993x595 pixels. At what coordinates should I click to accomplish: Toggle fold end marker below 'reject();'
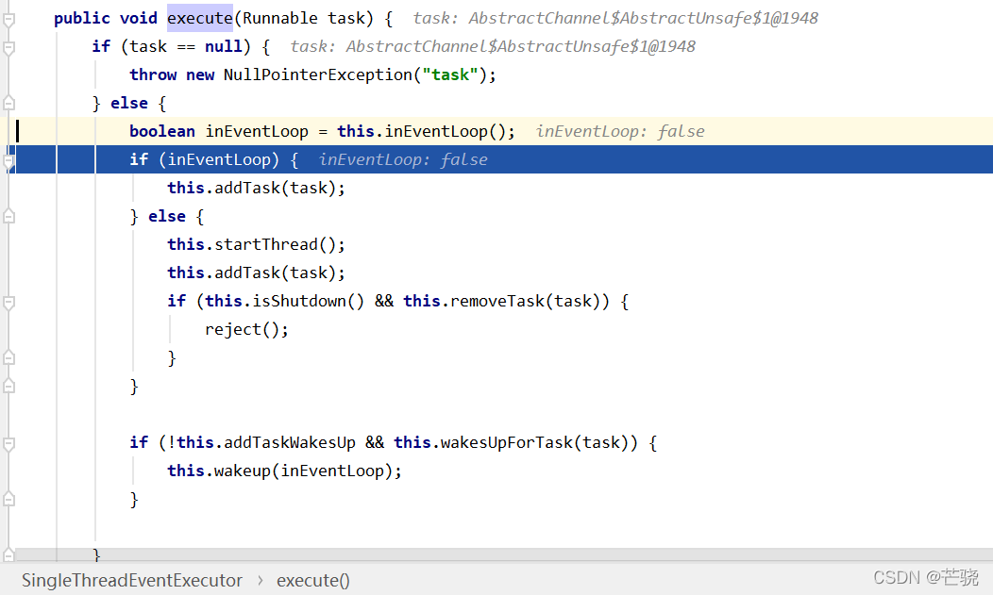pyautogui.click(x=8, y=358)
